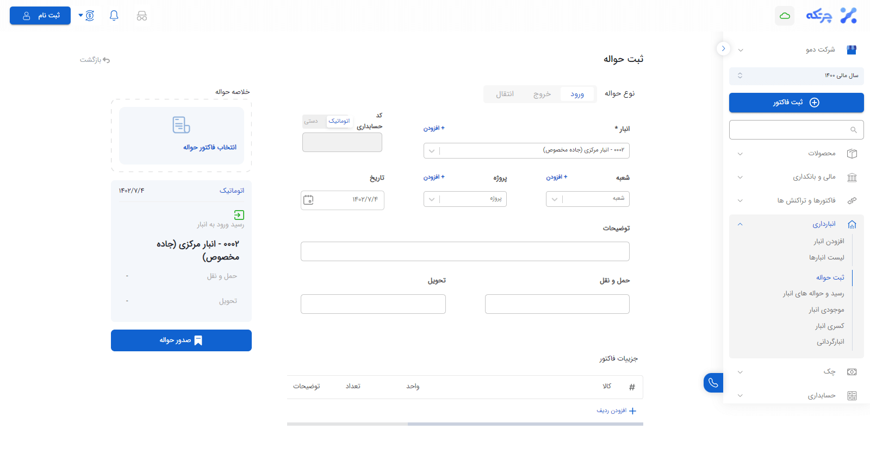Open انبارگردانی menu item
Screen dimensions: 870x455
click(830, 342)
